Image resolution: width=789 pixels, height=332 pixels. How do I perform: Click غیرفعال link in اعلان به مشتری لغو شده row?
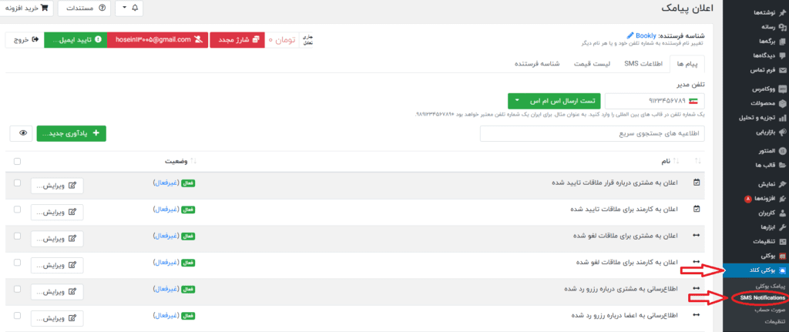166,236
